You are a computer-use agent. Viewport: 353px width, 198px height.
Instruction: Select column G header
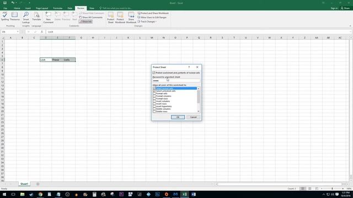coord(81,38)
